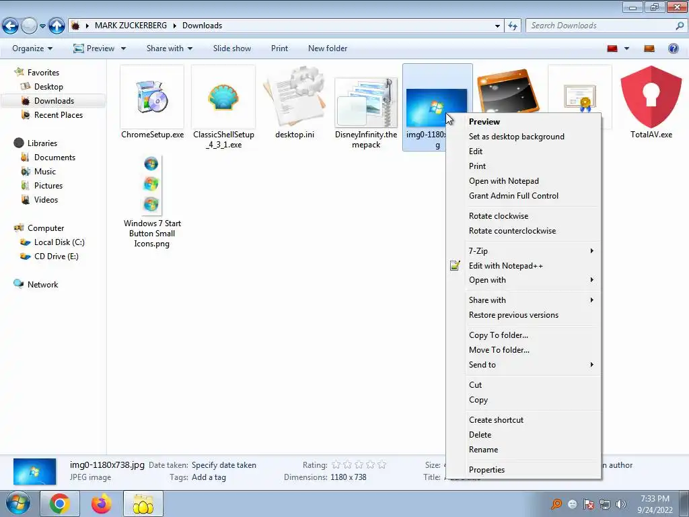Set rating to three stars
689x517 pixels.
359,464
